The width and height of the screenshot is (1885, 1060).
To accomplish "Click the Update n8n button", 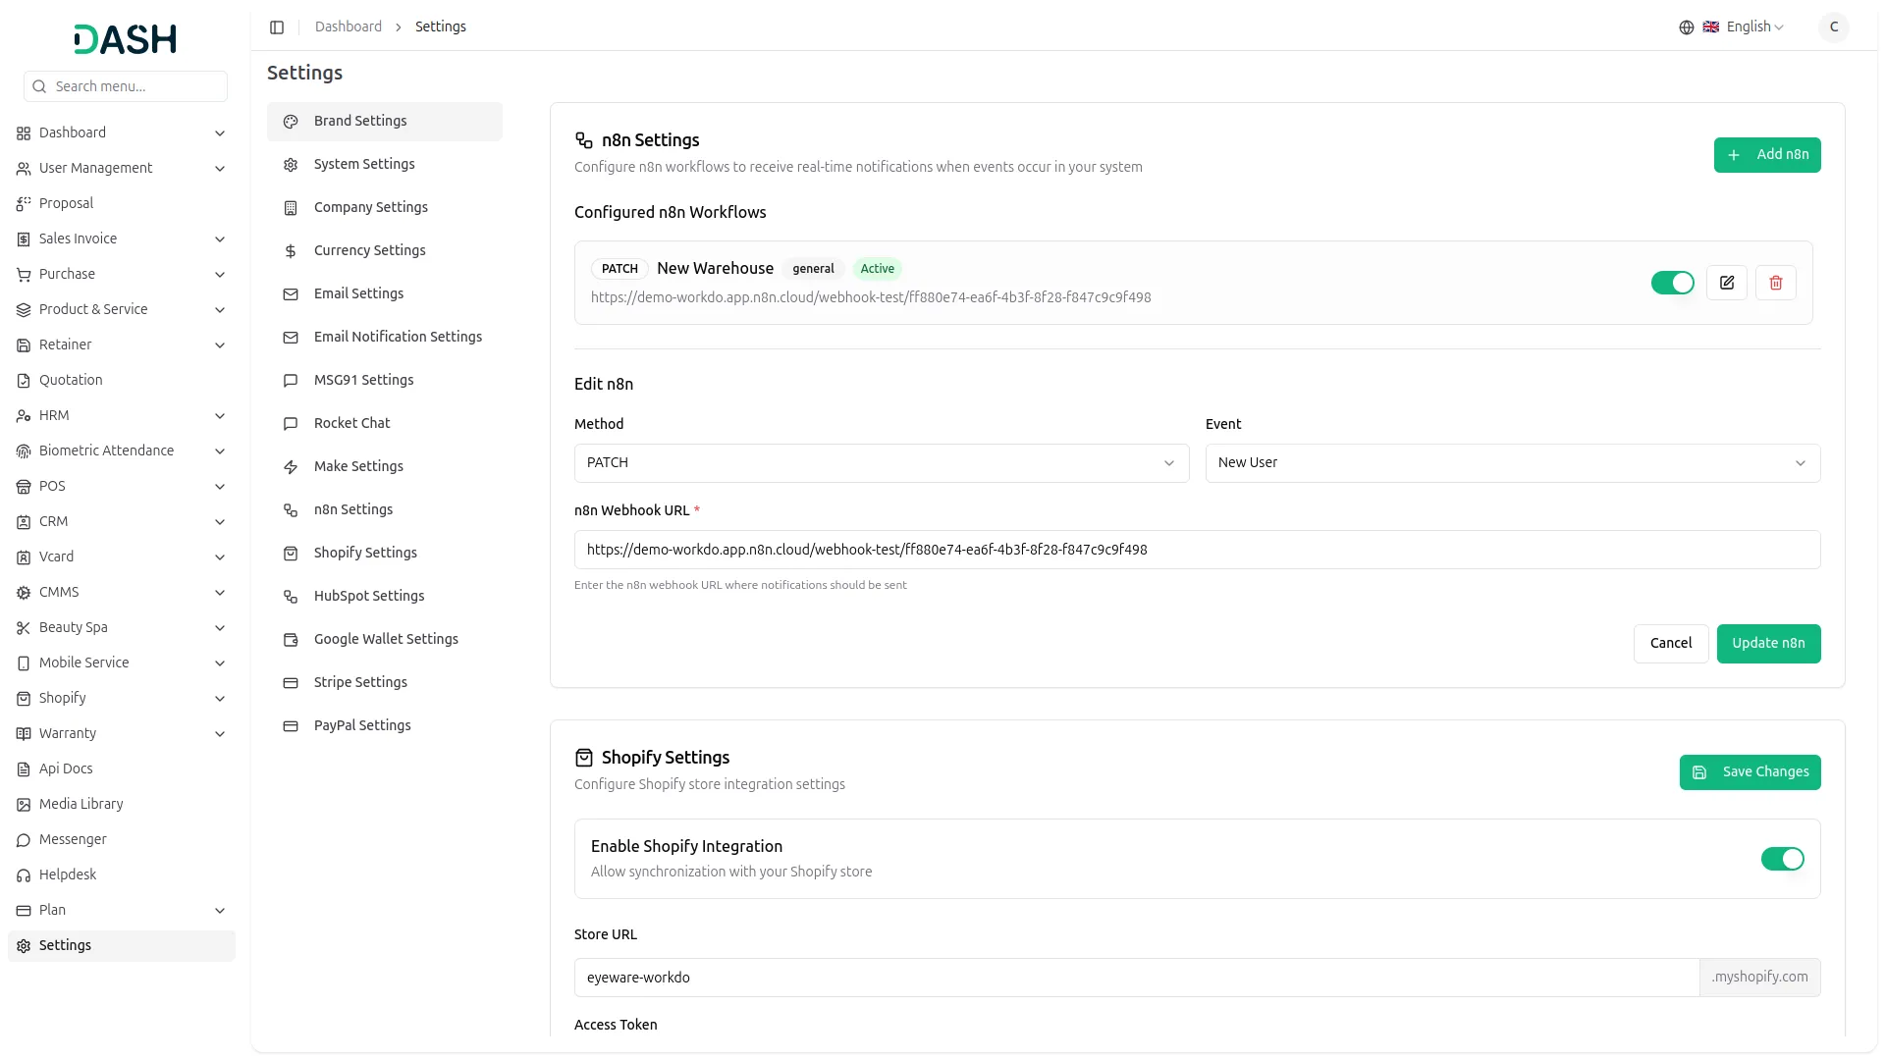I will [1767, 644].
